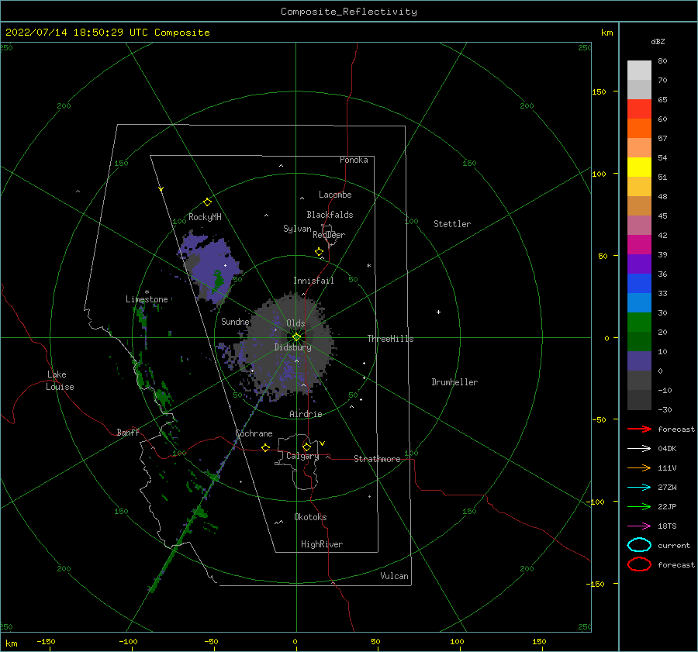This screenshot has width=698, height=652.
Task: Click the Stettler label
Action: [x=452, y=224]
